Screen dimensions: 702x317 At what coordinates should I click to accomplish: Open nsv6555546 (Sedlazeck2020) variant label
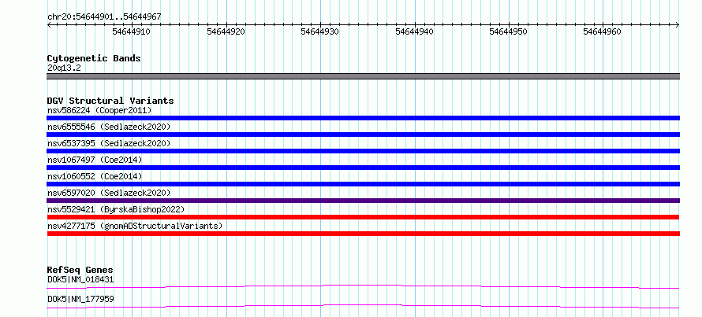109,127
